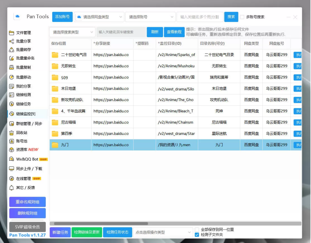The image size is (311, 243).
Task: Click the 4、千年血战篇 save location cell
Action: [x=70, y=111]
